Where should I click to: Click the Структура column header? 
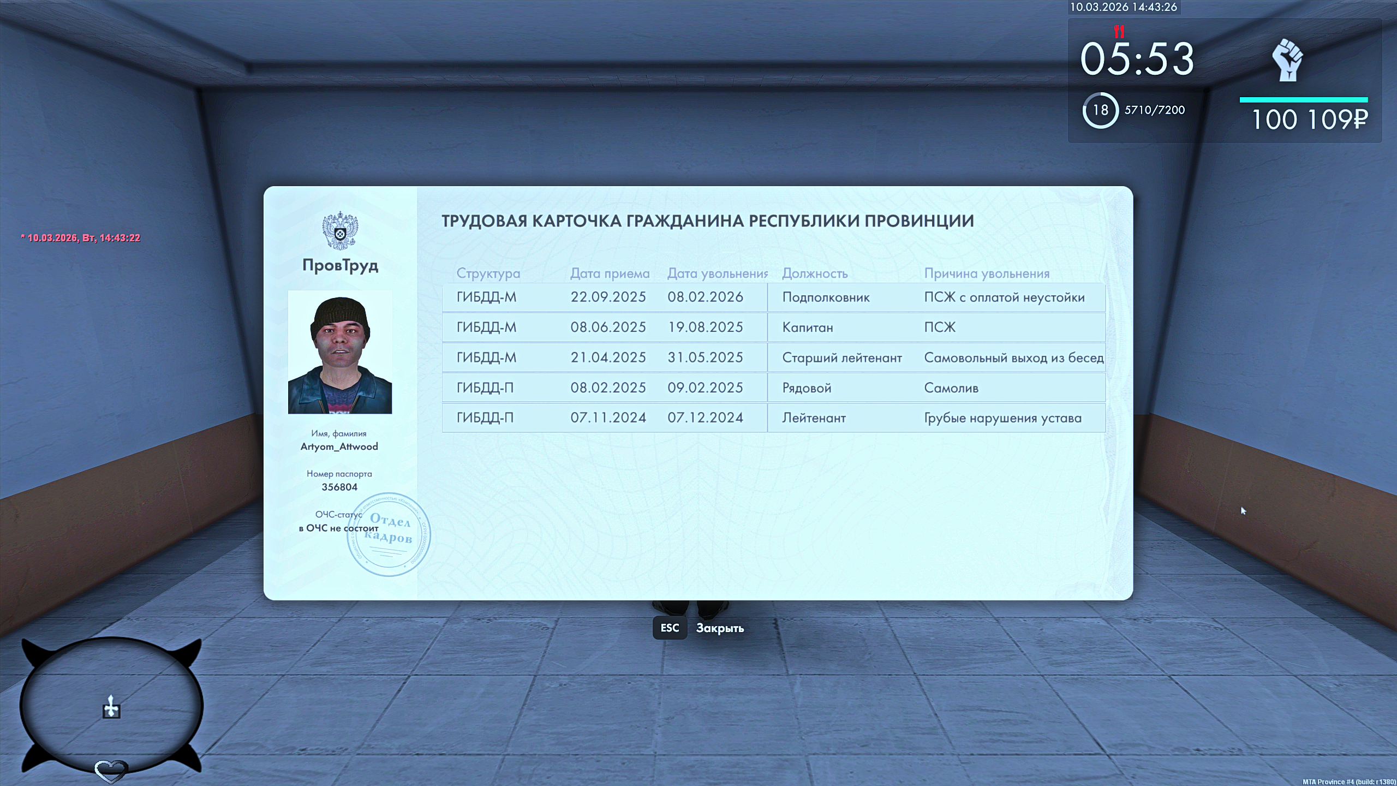click(488, 273)
